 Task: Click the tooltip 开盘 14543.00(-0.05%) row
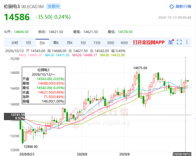click(43, 79)
